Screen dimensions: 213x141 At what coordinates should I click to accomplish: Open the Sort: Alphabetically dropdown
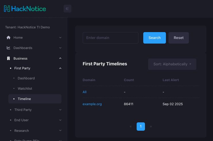point(172,64)
